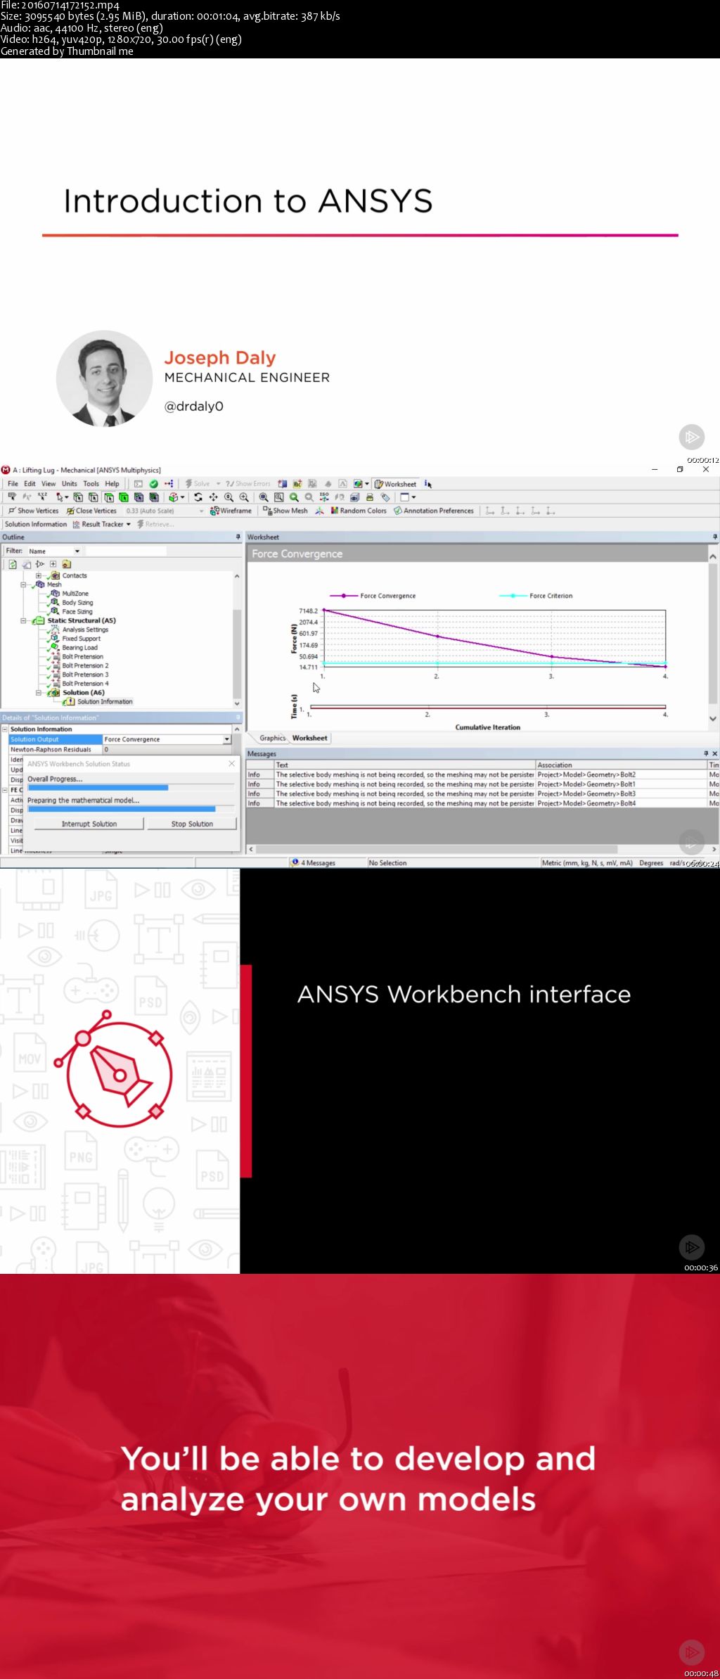Screen dimensions: 720x1679
Task: Switch to the Worksheet tab at bottom
Action: pyautogui.click(x=309, y=738)
